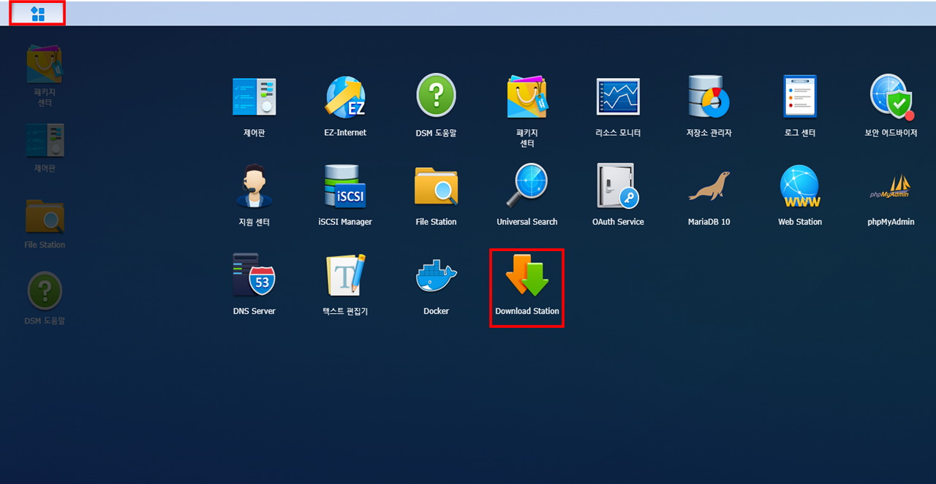Open MariaDB 10
Screen dimensions: 936x484
click(709, 186)
